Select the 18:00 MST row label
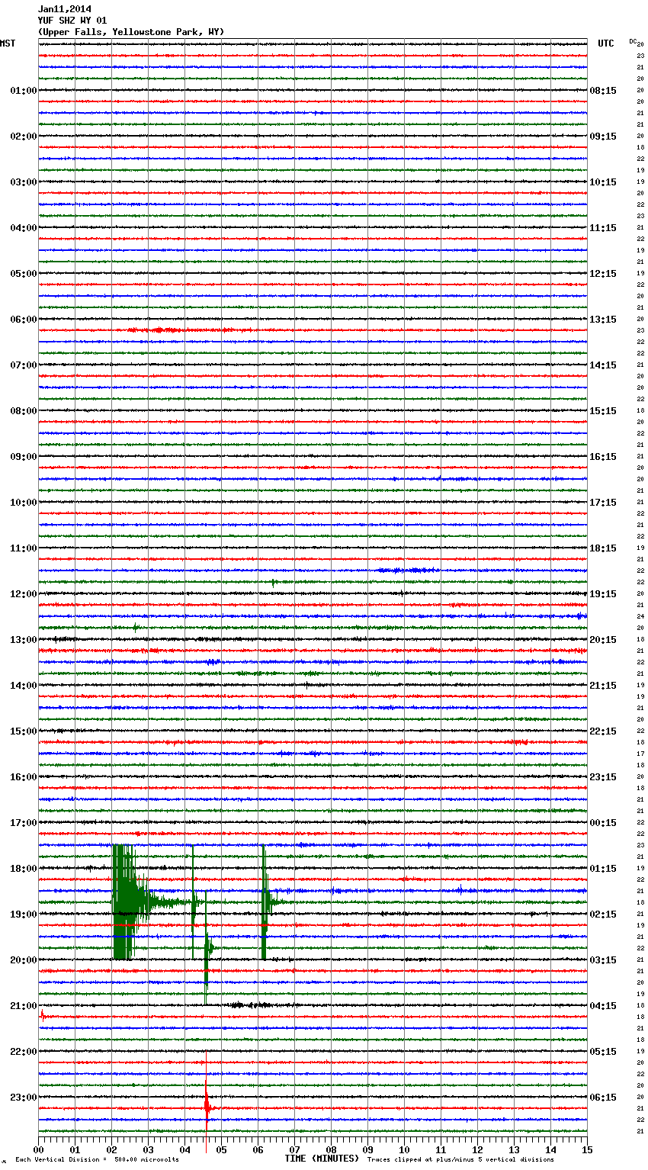This screenshot has height=1170, width=648. 24,869
